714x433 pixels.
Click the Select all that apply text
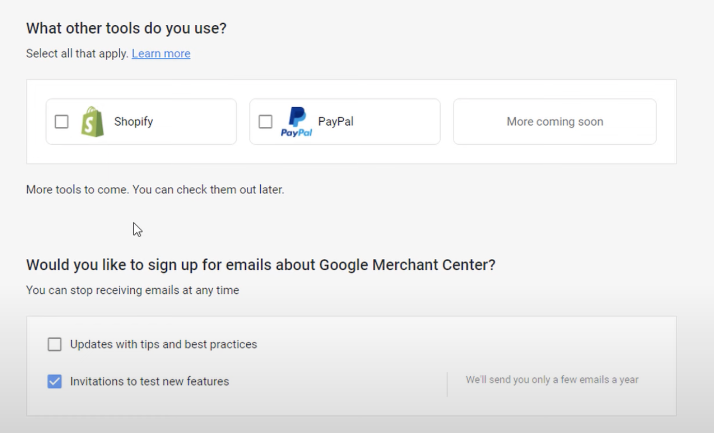tap(77, 54)
